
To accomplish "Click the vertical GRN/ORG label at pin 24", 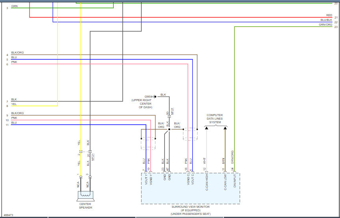I will pos(232,157).
